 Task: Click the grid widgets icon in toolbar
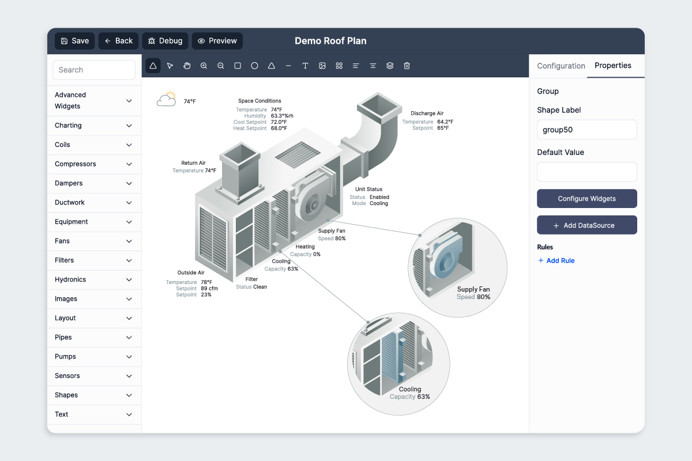[339, 66]
